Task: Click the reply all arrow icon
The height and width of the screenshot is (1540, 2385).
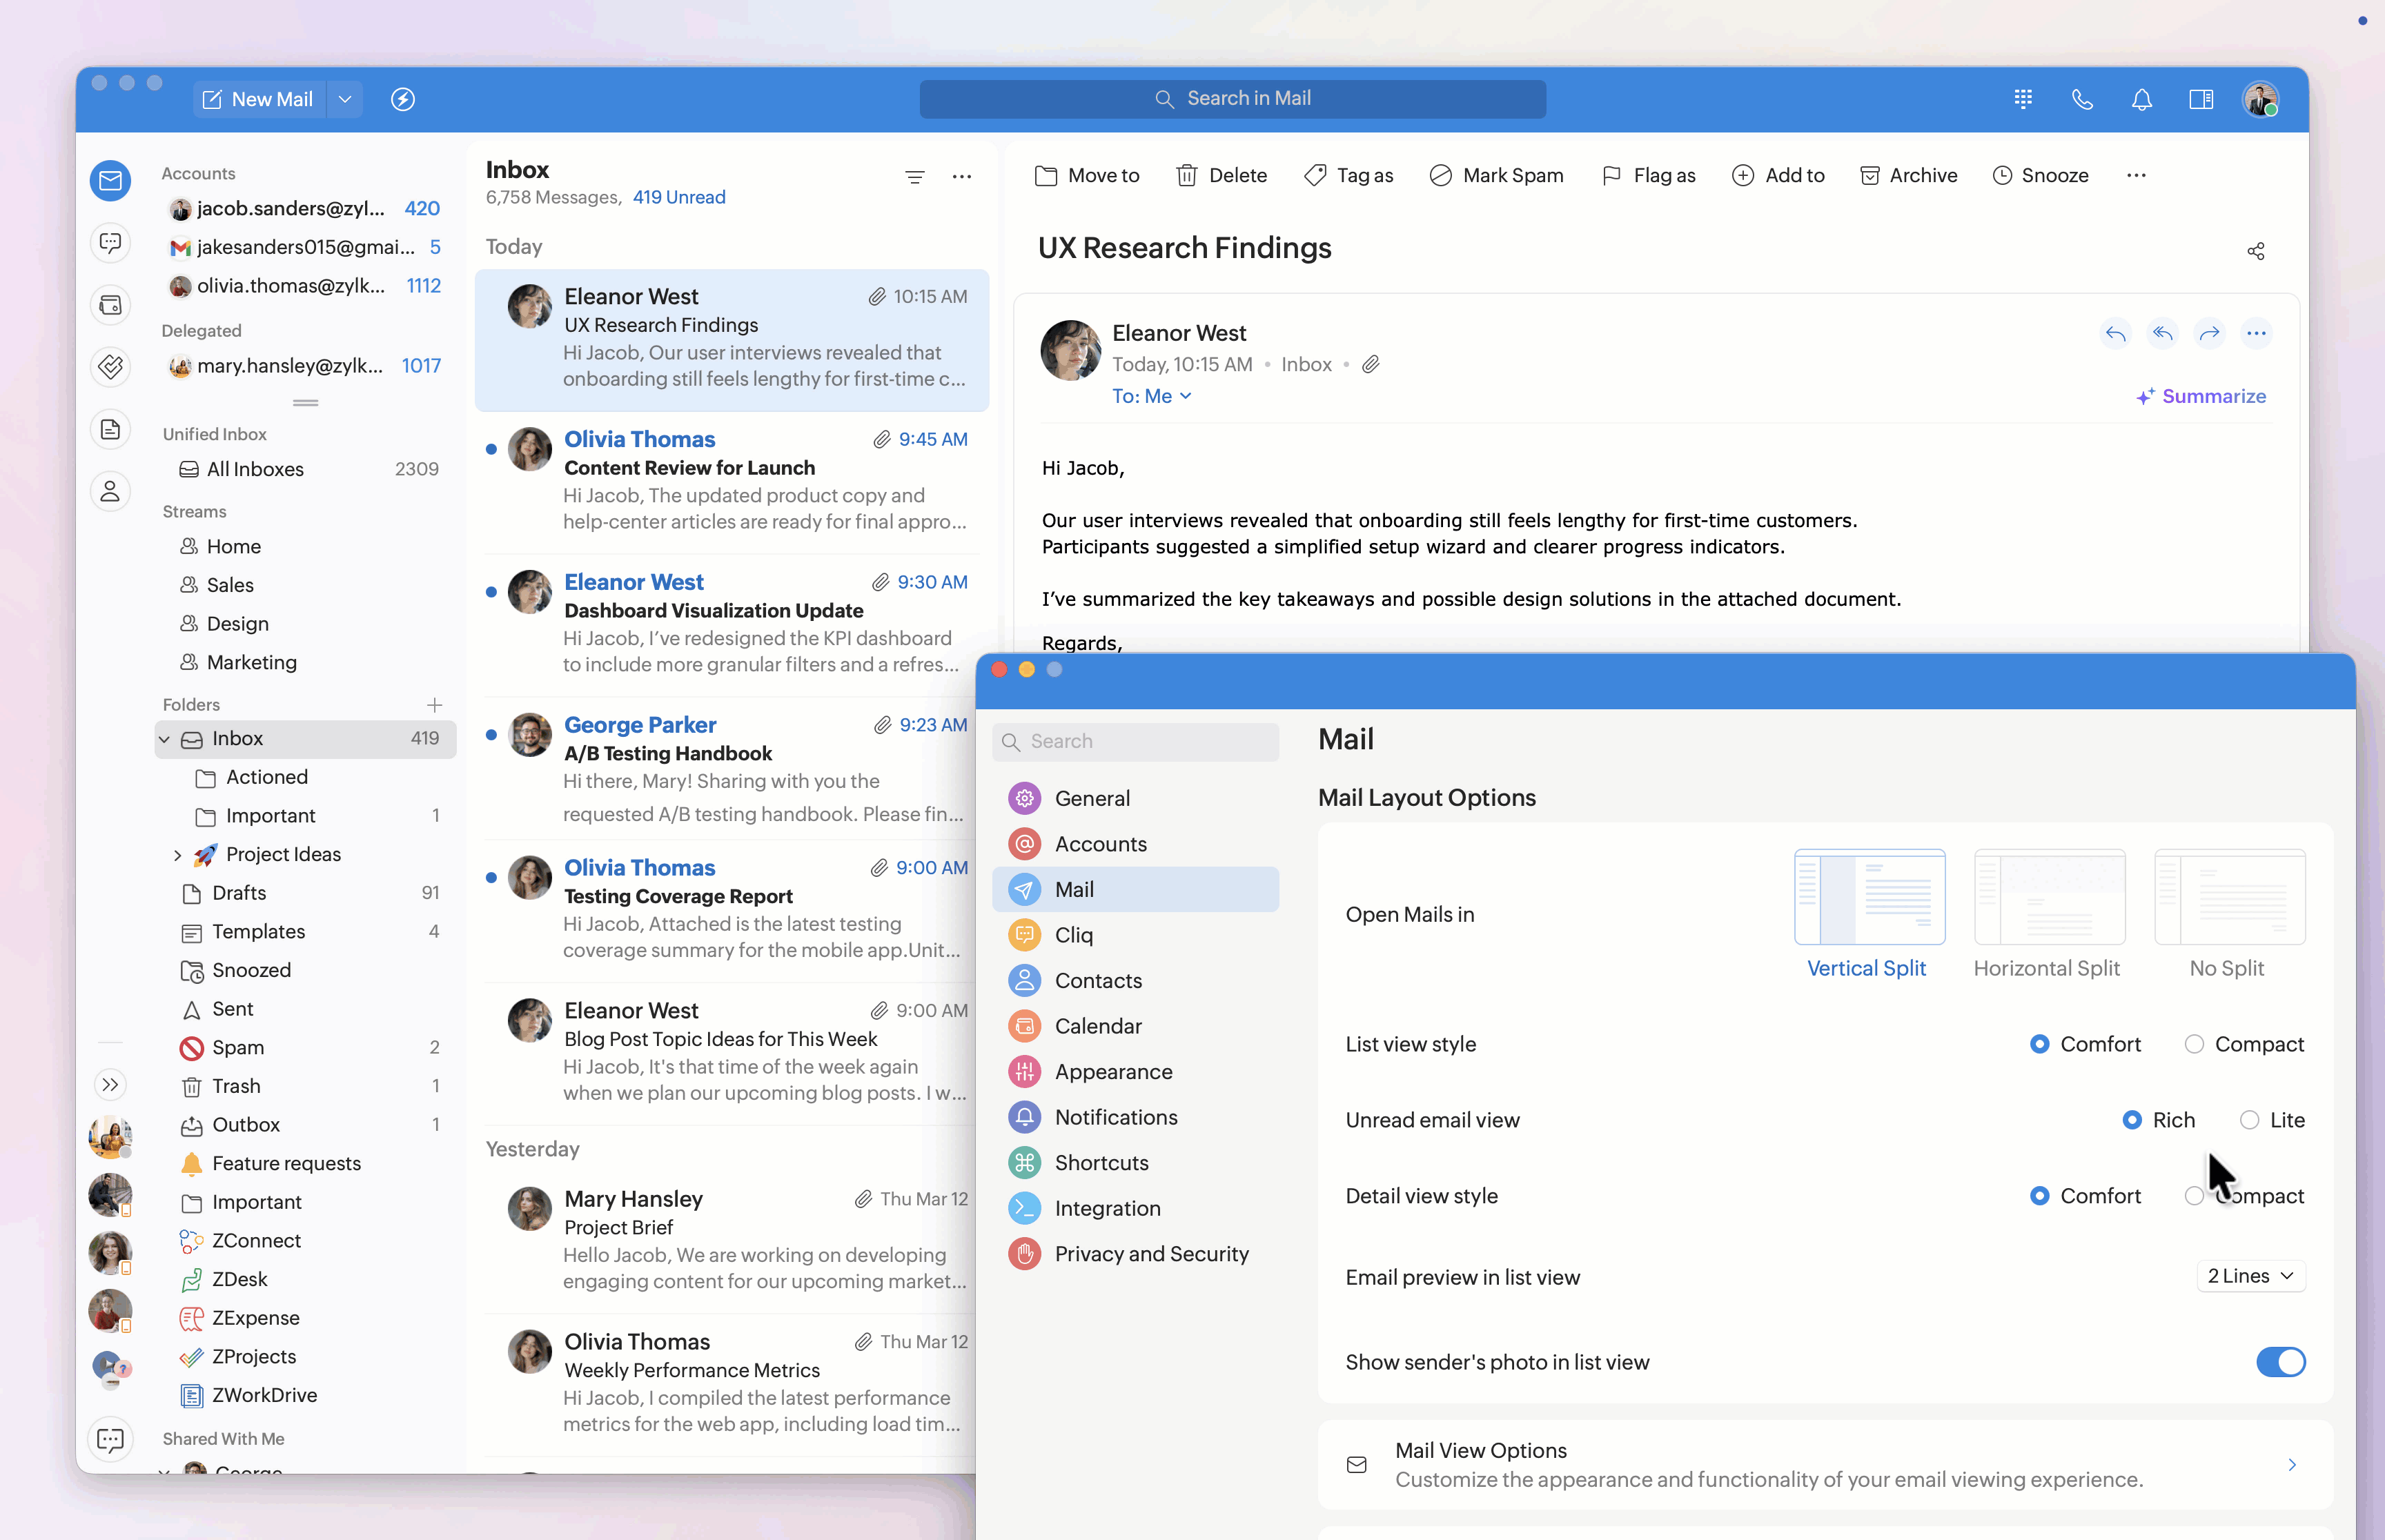Action: coord(2162,333)
